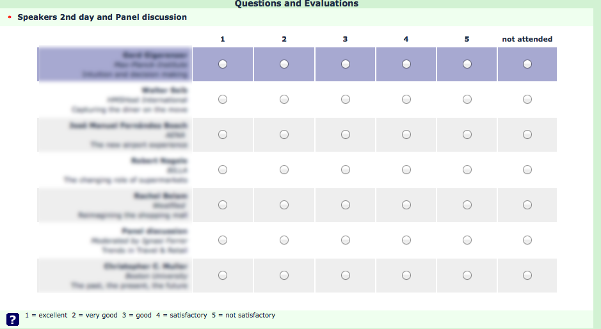
Task: Rate the highlighted first speaker row as 1
Action: (x=223, y=64)
